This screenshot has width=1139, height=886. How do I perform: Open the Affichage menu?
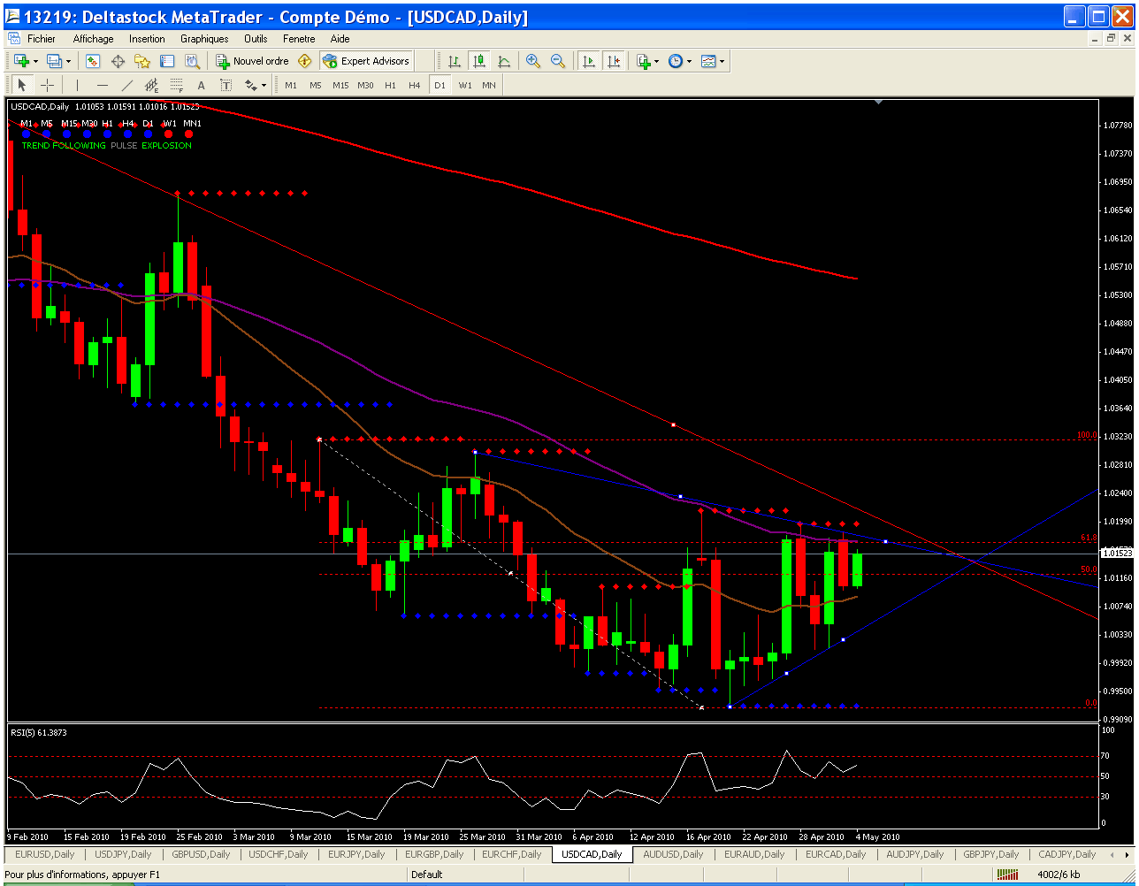pyautogui.click(x=93, y=39)
